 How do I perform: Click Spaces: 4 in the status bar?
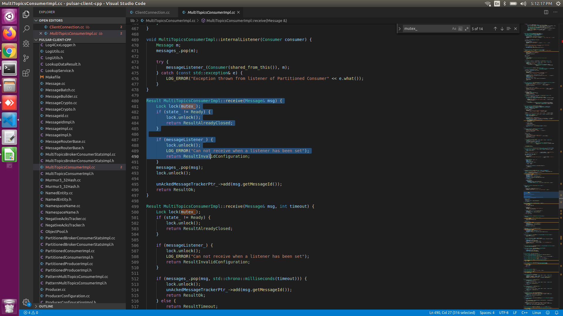[487, 312]
